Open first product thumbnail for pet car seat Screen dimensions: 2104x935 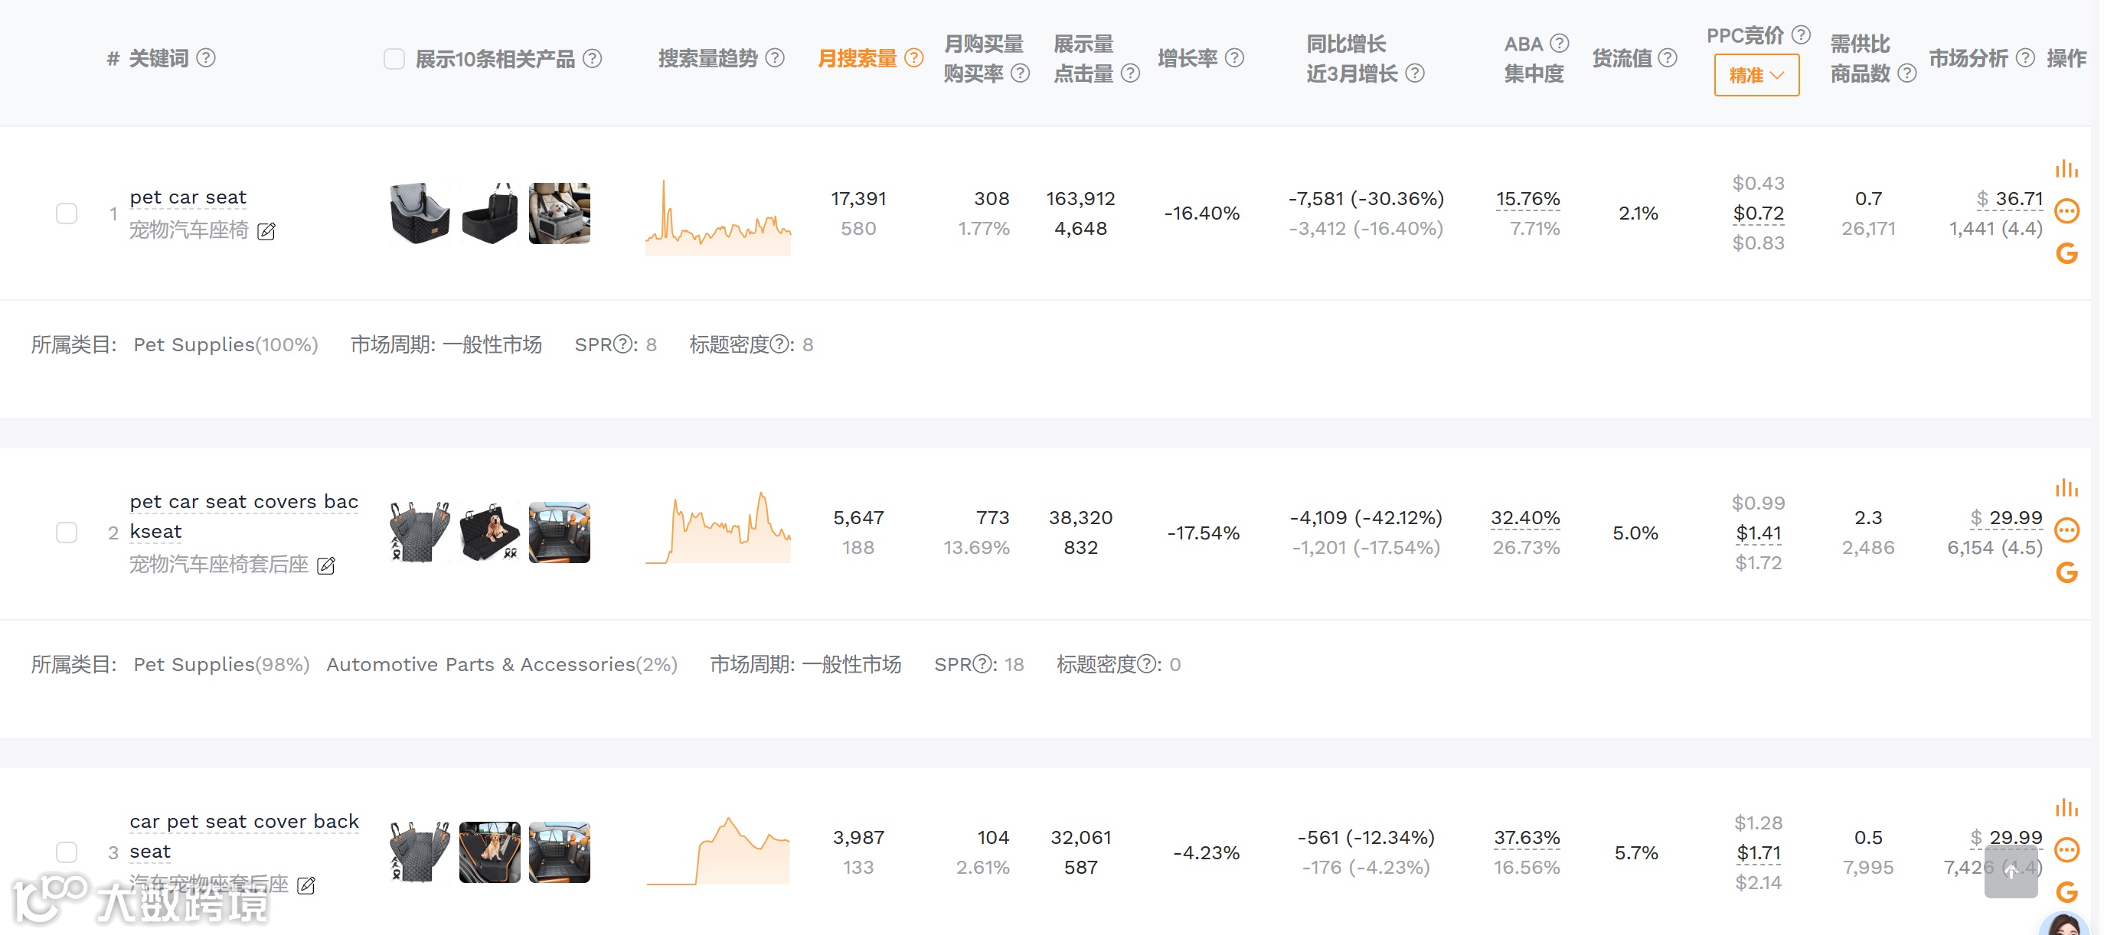(x=420, y=213)
